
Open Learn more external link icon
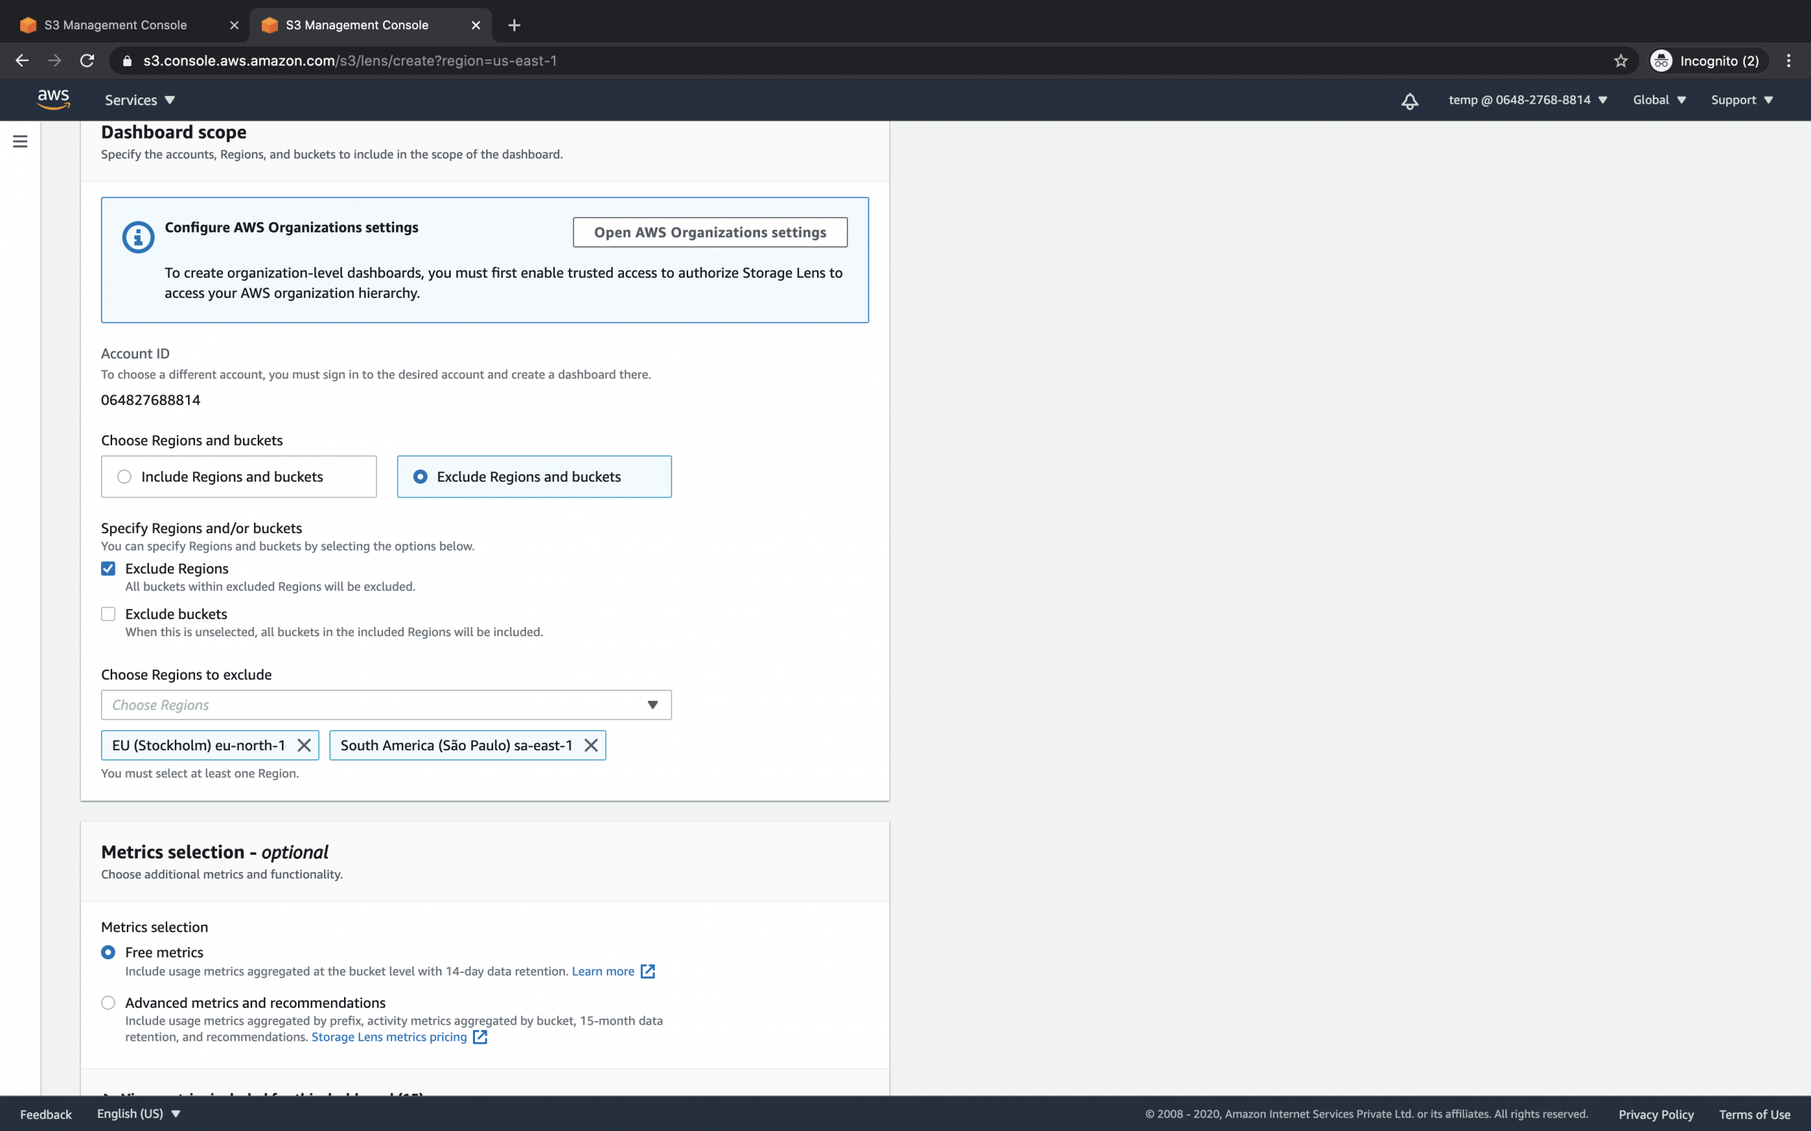point(647,971)
